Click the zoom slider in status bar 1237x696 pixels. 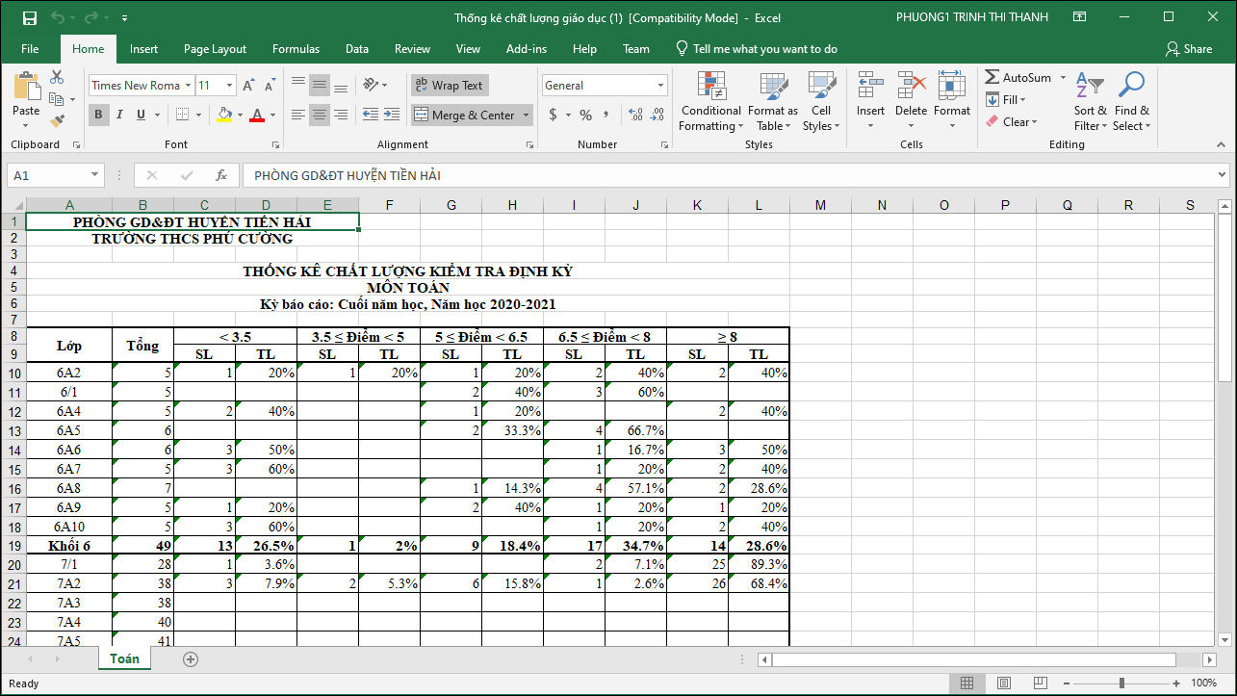pyautogui.click(x=1121, y=683)
